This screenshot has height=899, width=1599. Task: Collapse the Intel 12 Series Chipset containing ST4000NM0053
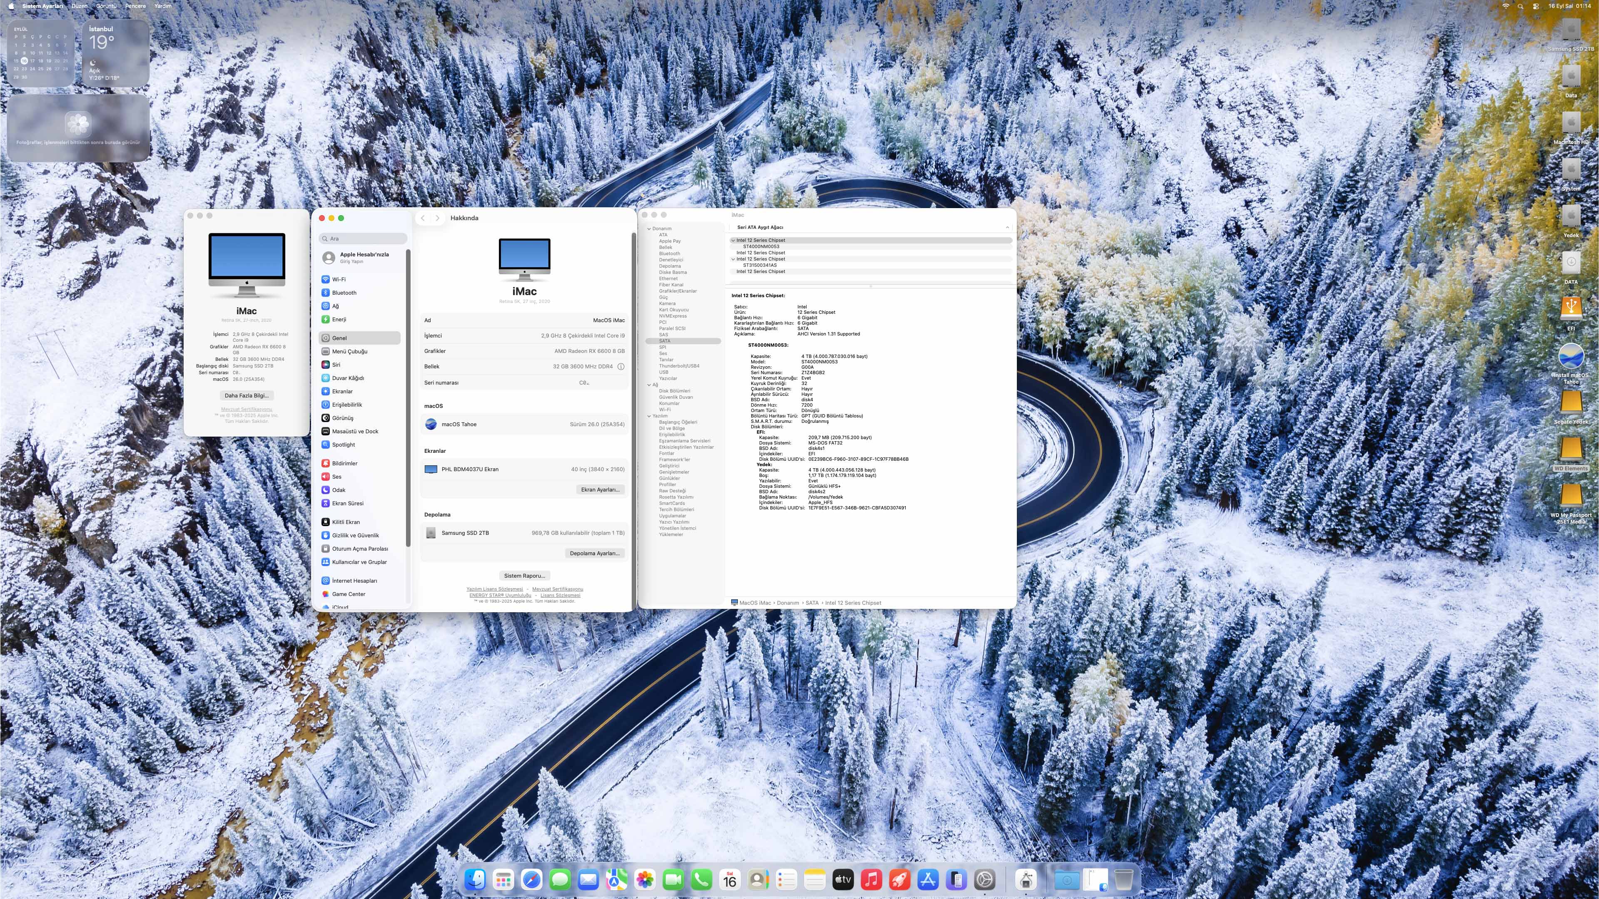click(733, 240)
